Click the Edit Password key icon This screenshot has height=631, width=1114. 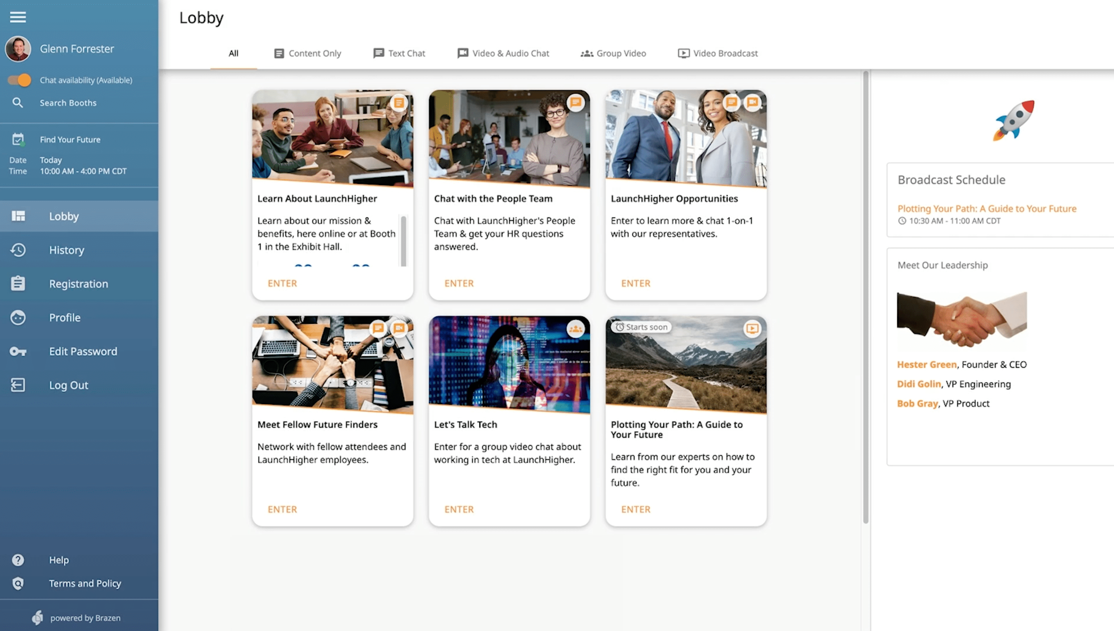click(x=18, y=351)
